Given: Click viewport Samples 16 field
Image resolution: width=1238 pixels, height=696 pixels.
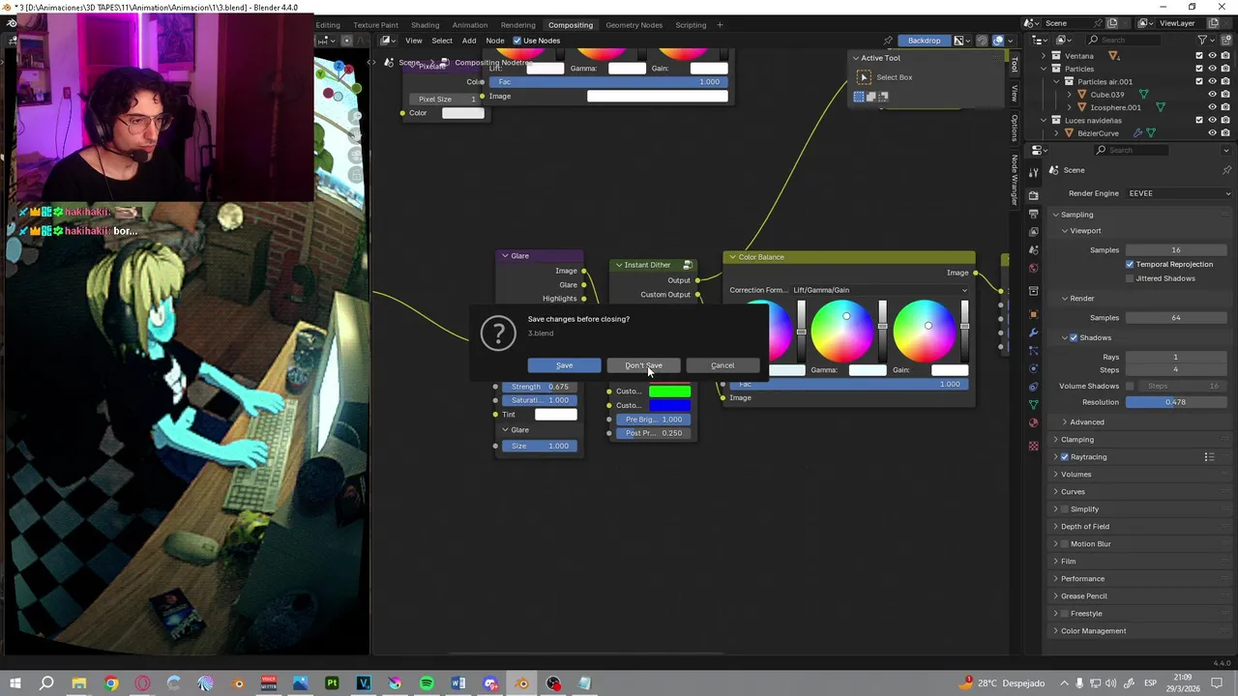Looking at the screenshot, I should click(1176, 249).
